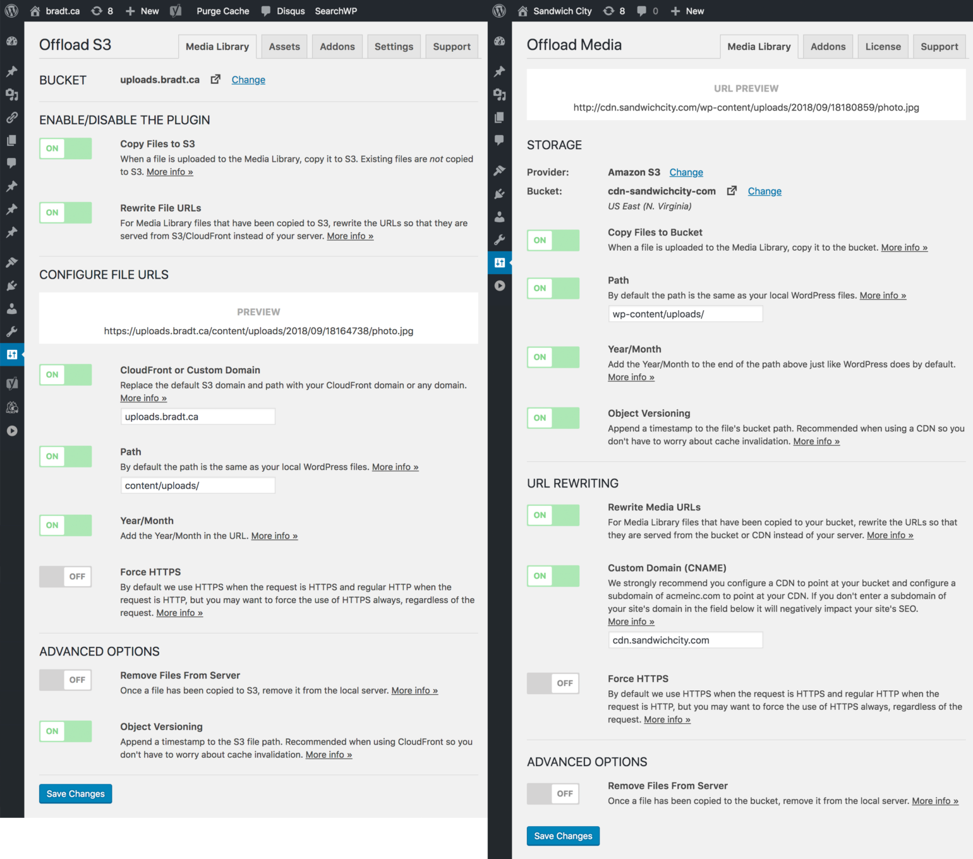
Task: Toggle Year/Month switch in Offload Media
Action: coord(553,357)
